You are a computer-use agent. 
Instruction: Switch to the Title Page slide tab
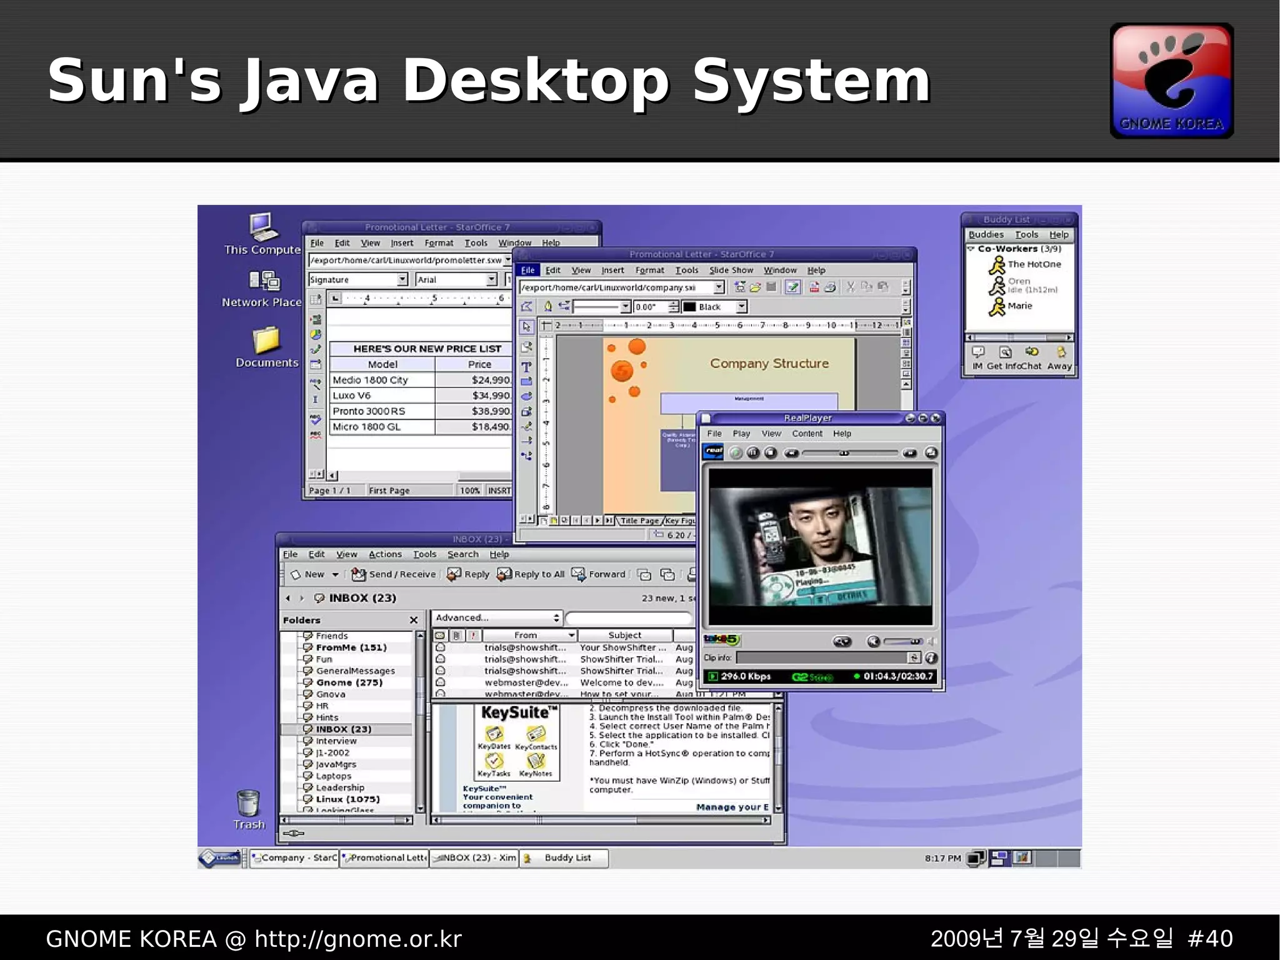click(640, 520)
